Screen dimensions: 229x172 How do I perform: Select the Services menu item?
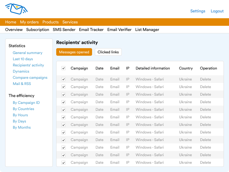click(x=70, y=22)
